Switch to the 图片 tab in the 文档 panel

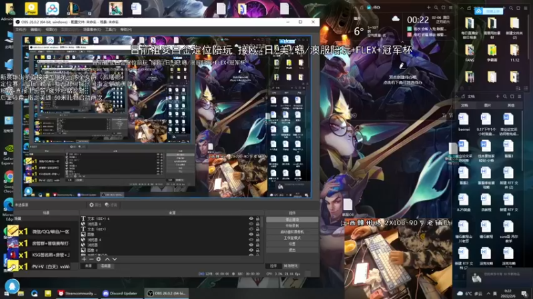point(487,106)
